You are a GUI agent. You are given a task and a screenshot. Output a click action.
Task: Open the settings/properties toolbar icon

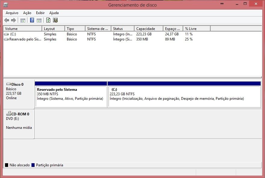point(55,20)
